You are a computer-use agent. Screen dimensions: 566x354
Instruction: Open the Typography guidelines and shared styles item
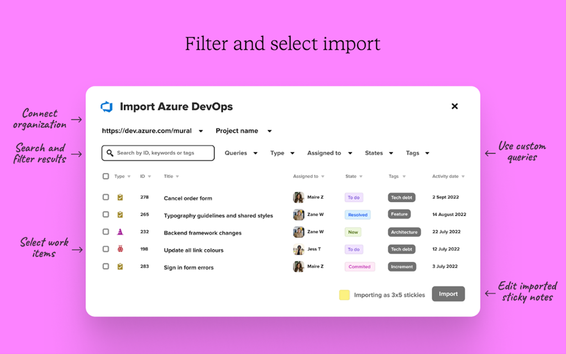[x=218, y=215]
